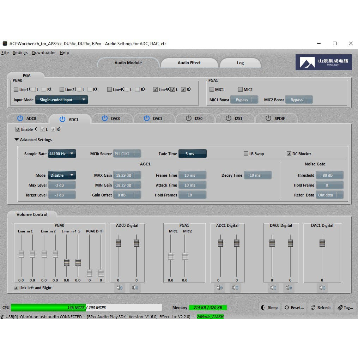
Task: Click the MVSilicon logo
Action: pos(323,62)
